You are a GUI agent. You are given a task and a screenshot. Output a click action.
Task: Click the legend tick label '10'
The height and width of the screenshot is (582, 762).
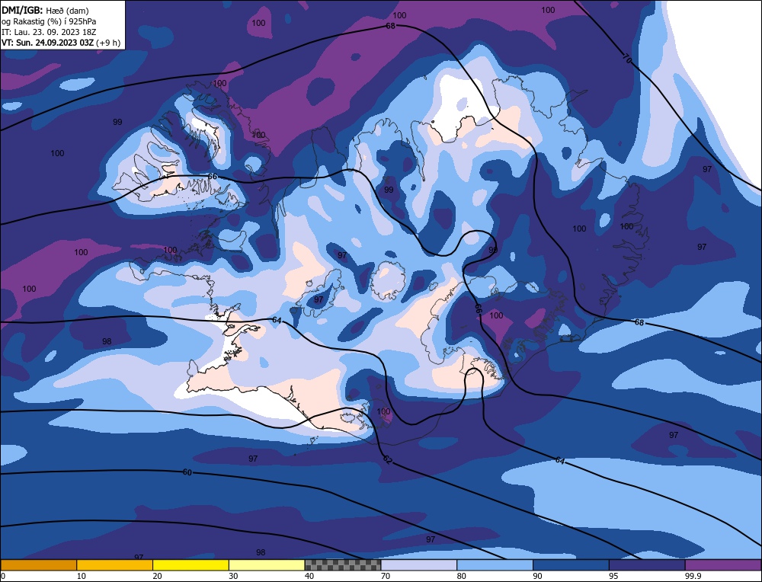(x=82, y=576)
